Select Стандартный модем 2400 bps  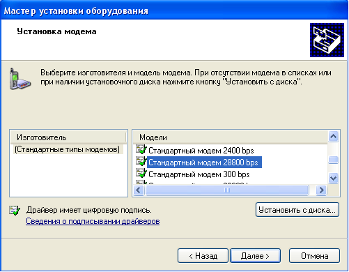click(201, 151)
